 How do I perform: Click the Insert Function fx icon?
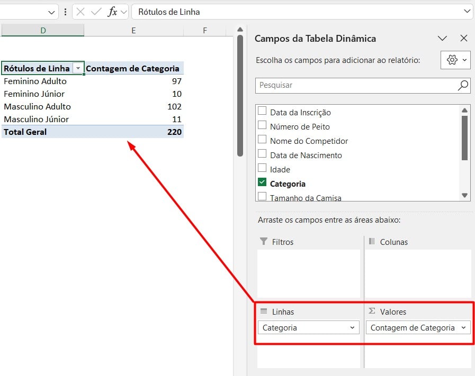112,12
